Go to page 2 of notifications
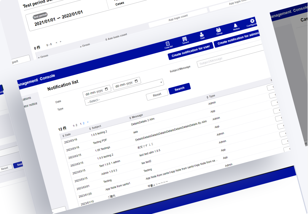The width and height of the screenshot is (308, 214). (x=84, y=123)
